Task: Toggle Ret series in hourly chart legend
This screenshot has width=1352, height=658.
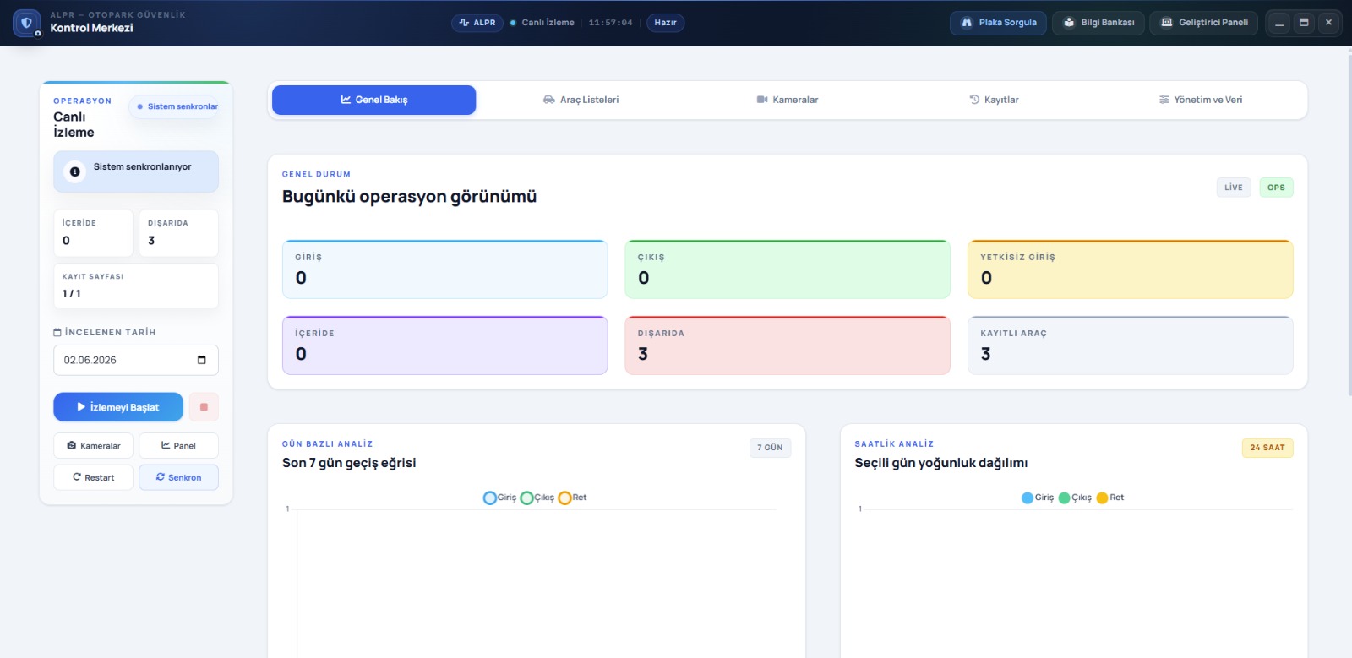Action: [x=1110, y=498]
